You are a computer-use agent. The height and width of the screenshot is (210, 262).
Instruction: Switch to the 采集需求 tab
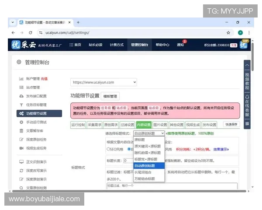pos(95,125)
